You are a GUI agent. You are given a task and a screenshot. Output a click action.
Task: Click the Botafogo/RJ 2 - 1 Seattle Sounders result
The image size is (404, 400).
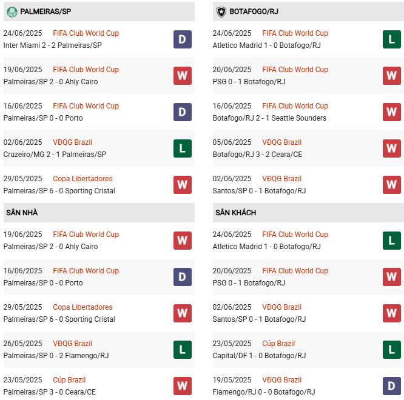pyautogui.click(x=269, y=118)
